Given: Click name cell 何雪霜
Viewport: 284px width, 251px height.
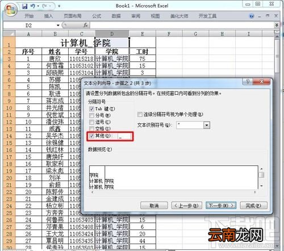Looking at the screenshot, I should (x=55, y=66).
